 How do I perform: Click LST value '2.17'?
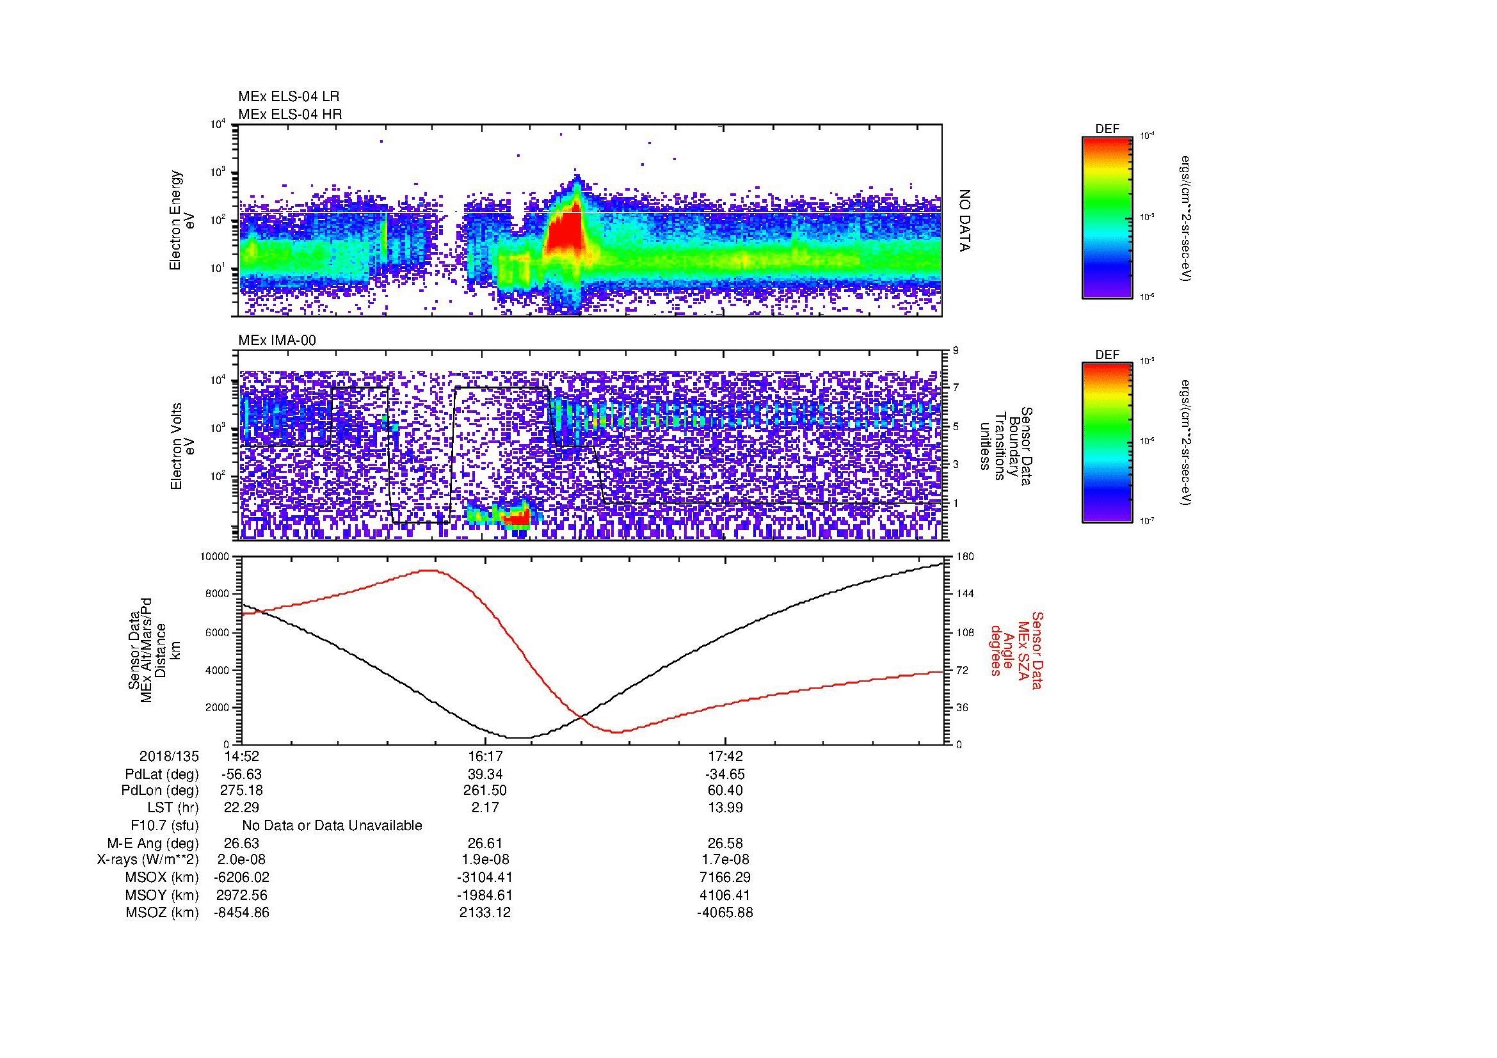coord(485,808)
